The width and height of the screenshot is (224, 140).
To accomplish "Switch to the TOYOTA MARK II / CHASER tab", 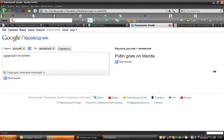I will [65, 25].
